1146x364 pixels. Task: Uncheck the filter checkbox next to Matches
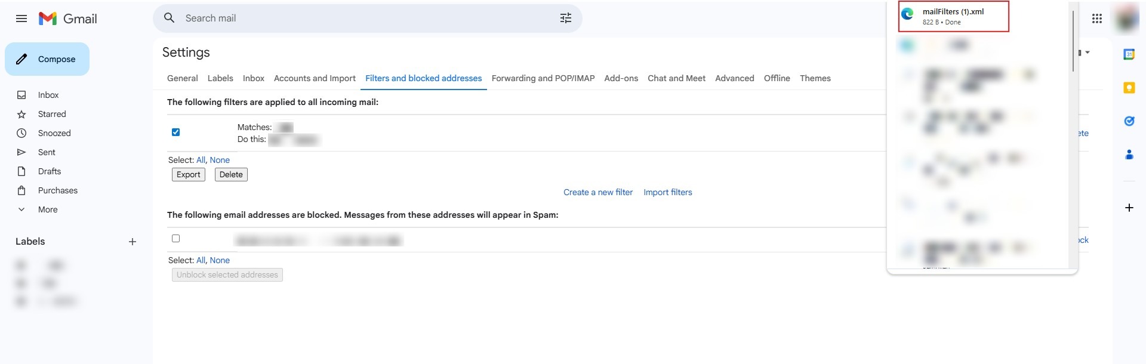pyautogui.click(x=175, y=132)
